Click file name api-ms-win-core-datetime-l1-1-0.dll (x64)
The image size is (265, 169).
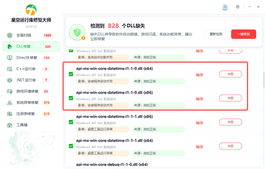(114, 69)
